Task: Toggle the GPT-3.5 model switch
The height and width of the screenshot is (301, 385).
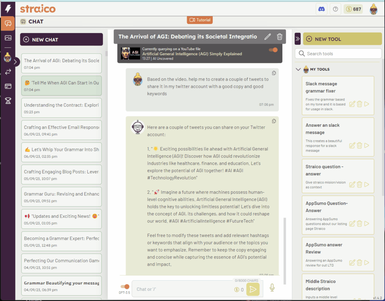Action: click(125, 286)
